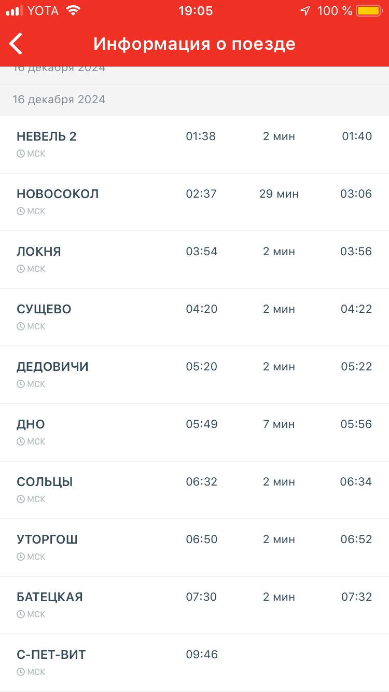Tap the location arrow status icon
The image size is (389, 692).
[x=305, y=11]
